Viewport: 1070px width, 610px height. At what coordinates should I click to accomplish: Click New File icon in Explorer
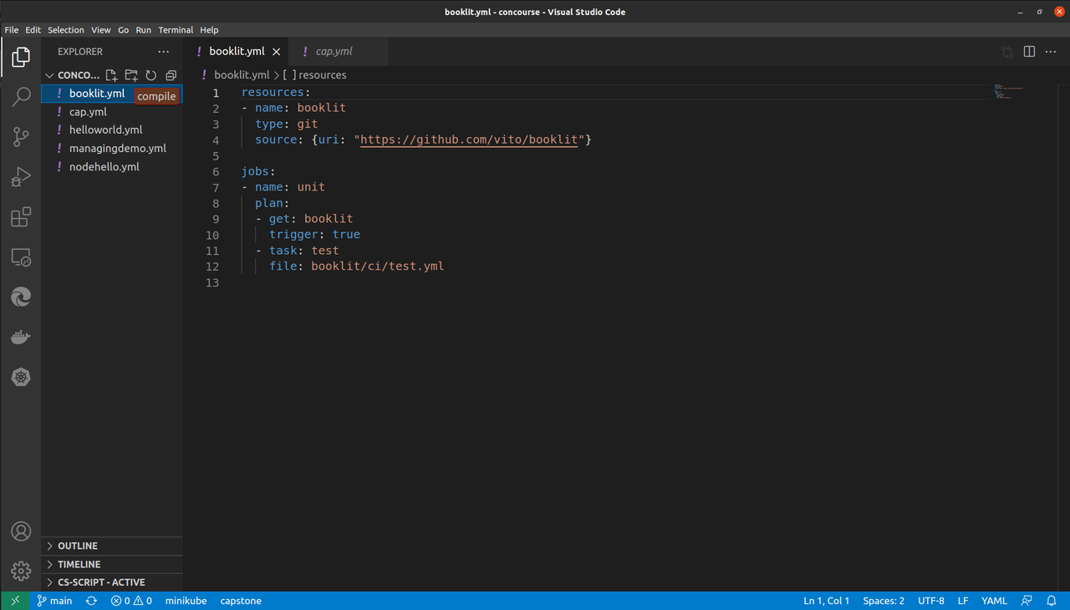coord(111,75)
